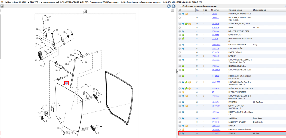Go to the home page icon
Screen dimensions: 286x138
tap(2, 3)
